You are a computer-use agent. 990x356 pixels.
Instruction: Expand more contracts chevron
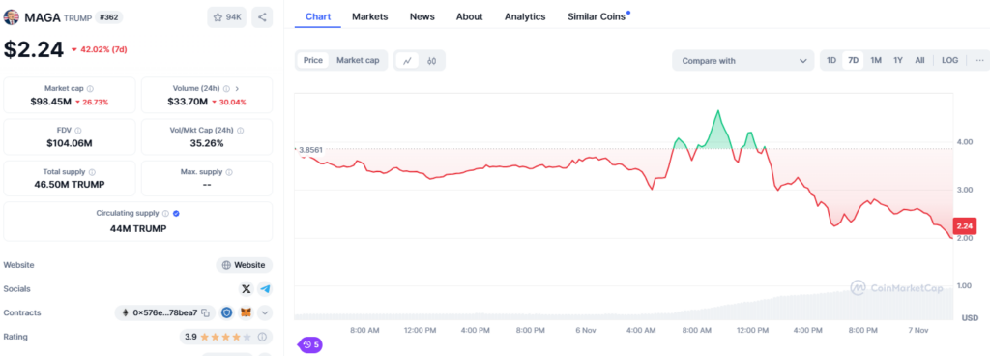[265, 312]
